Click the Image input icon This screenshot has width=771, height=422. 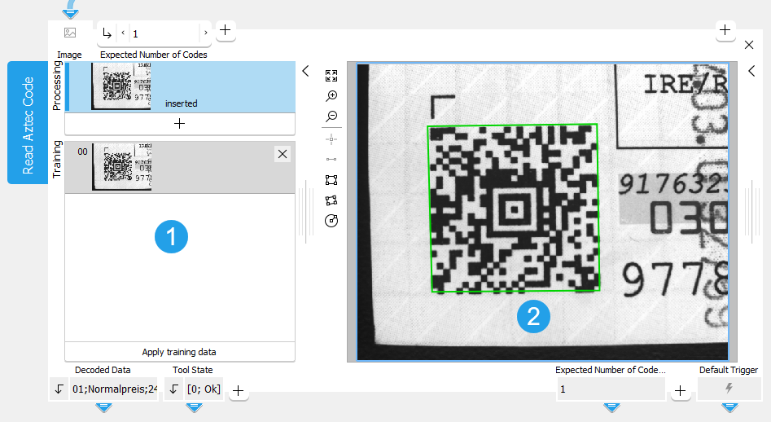tap(70, 33)
